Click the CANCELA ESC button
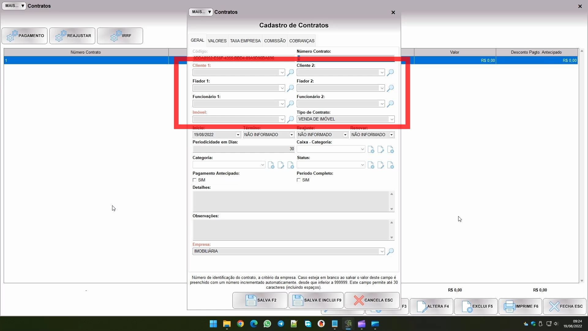Viewport: 588px width, 331px height. tap(372, 300)
